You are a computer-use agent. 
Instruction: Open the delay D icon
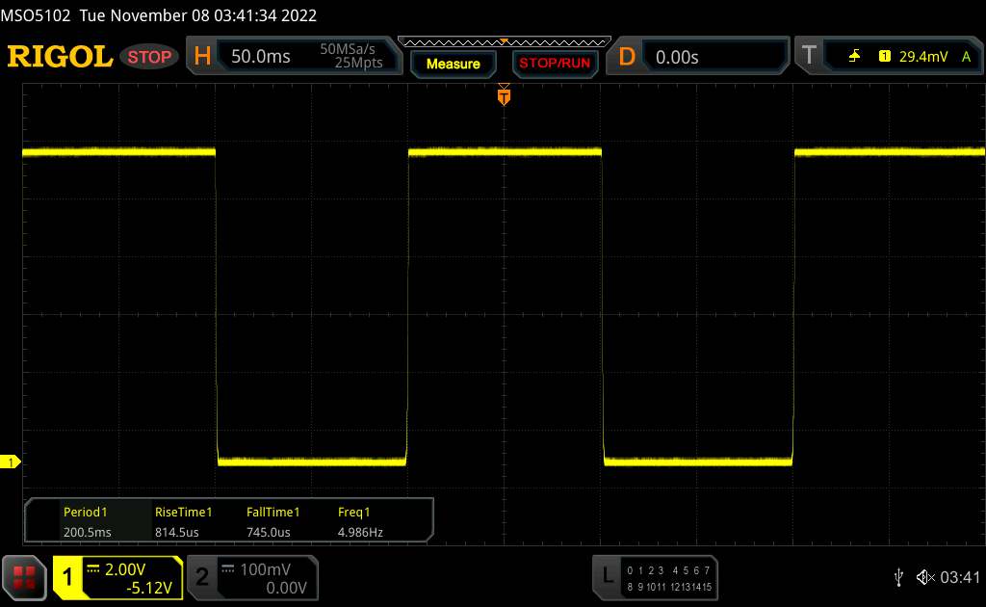click(627, 57)
